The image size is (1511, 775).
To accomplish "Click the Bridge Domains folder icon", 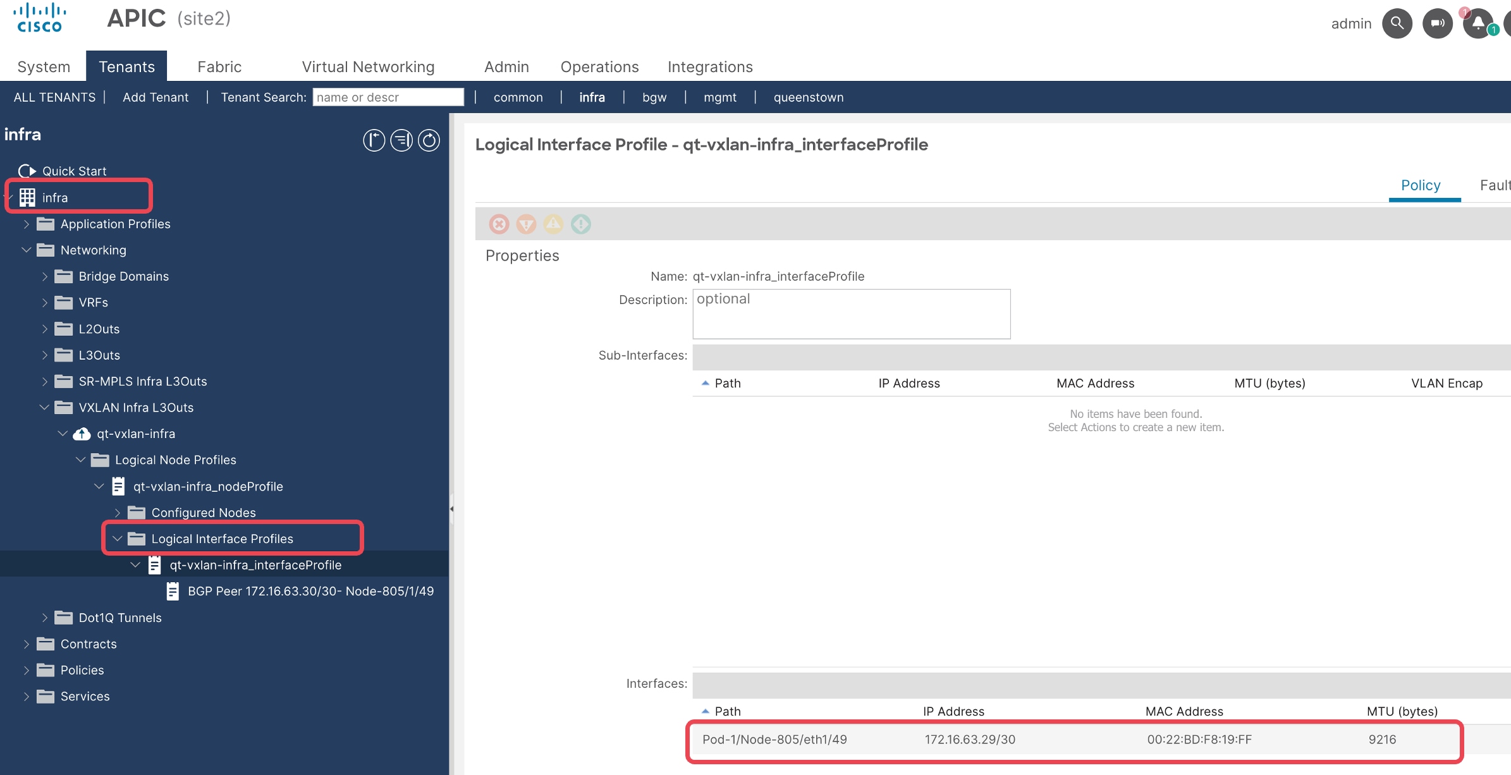I will [64, 276].
